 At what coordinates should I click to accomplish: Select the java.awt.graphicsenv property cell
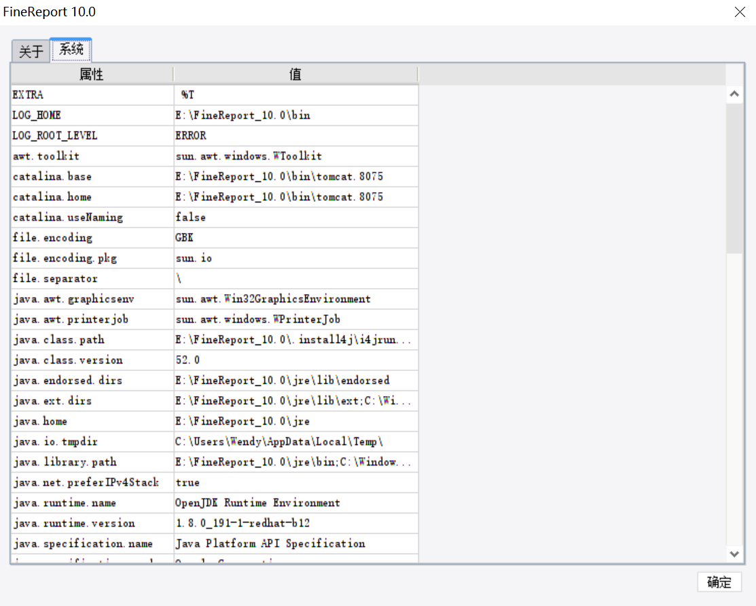point(92,299)
